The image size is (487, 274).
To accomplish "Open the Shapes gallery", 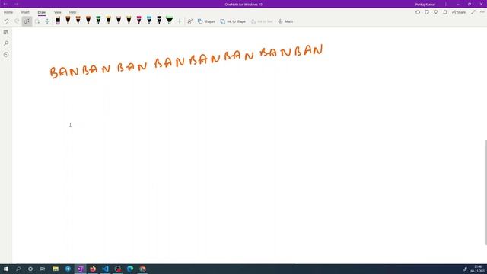I will (206, 21).
